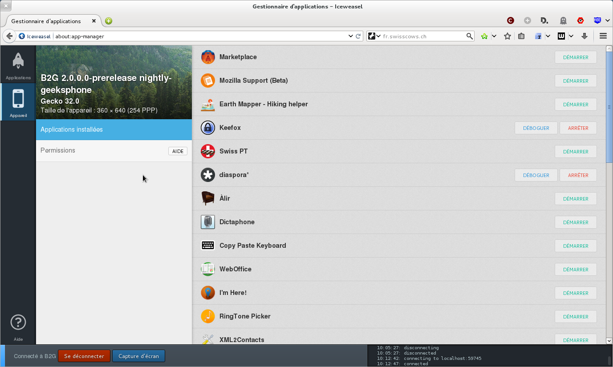Click the app list vertical scrollbar
Viewport: 613px width, 367px height.
tap(609, 107)
